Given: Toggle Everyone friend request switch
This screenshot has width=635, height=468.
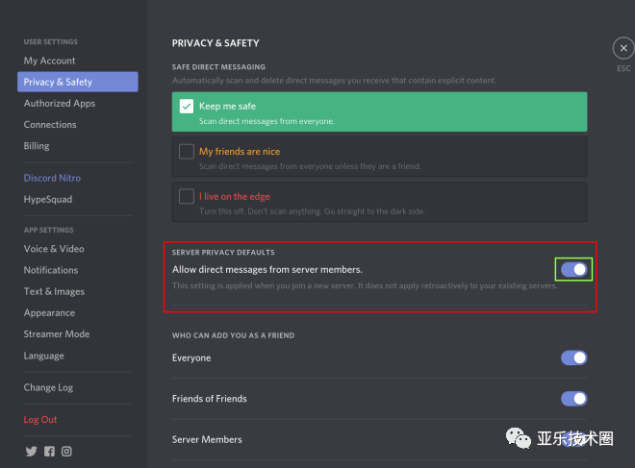Looking at the screenshot, I should tap(573, 357).
